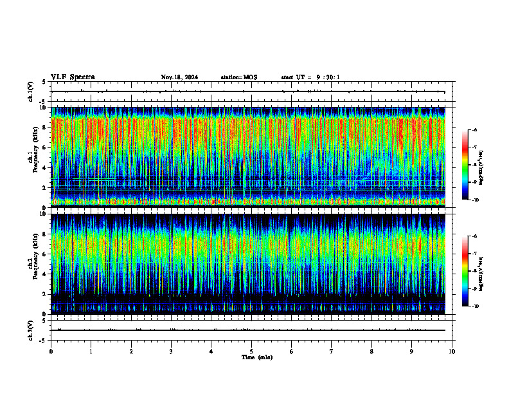Click time axis tick label "9"
509x394 pixels.
pyautogui.click(x=411, y=352)
